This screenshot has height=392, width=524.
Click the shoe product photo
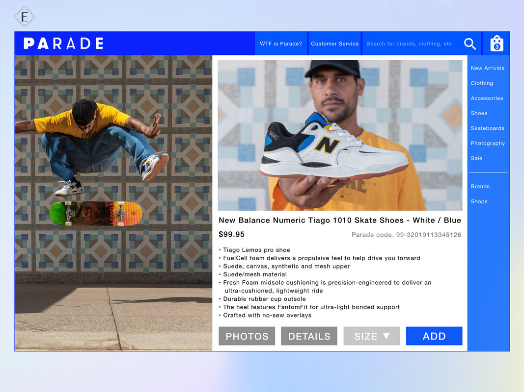click(x=340, y=135)
